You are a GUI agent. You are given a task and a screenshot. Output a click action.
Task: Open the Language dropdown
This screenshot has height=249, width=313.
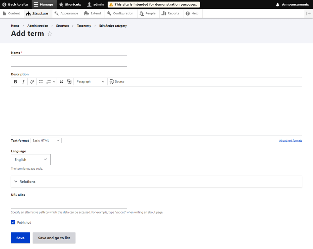31,159
